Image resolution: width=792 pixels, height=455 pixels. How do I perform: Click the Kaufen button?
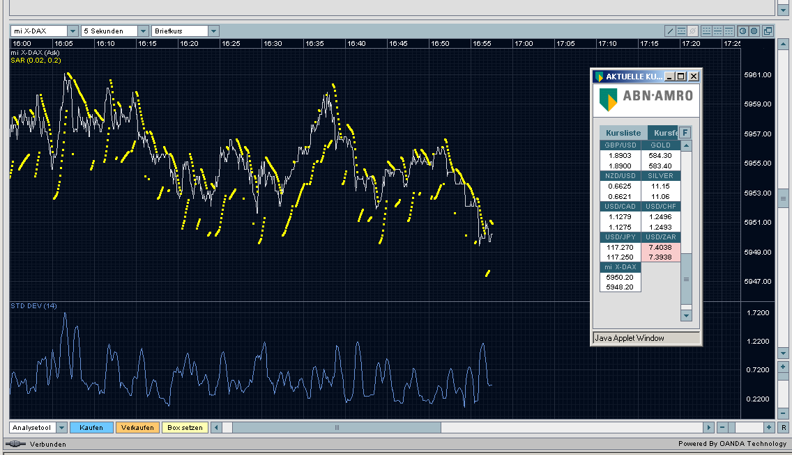click(x=91, y=427)
